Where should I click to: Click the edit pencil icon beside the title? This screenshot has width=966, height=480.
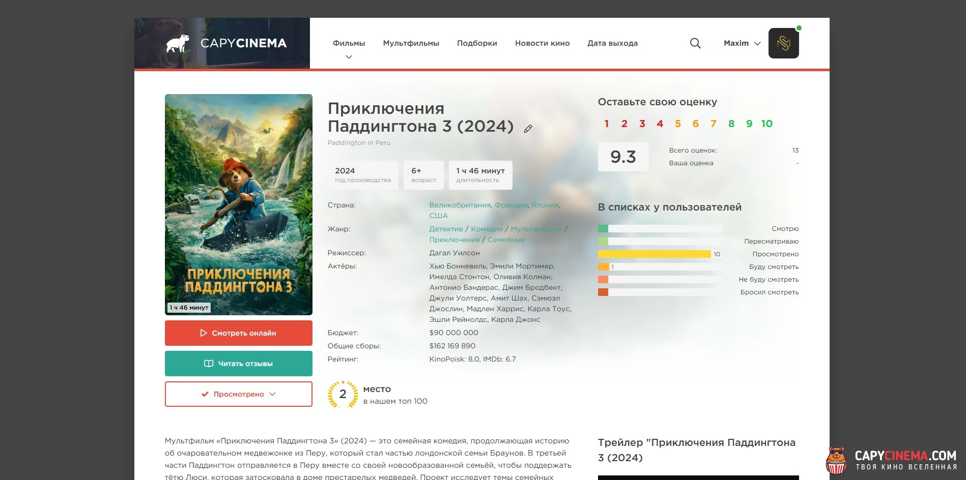click(x=528, y=129)
